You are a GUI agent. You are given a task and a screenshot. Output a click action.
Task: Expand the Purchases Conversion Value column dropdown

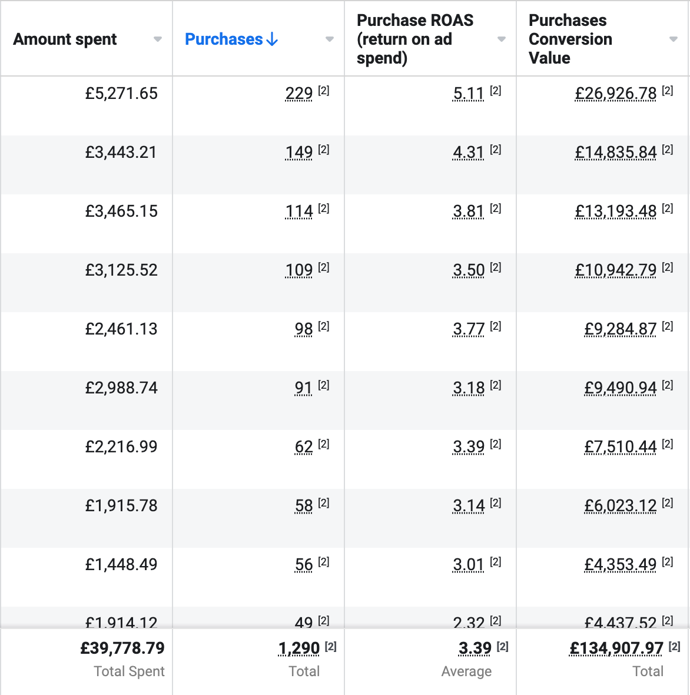point(674,39)
